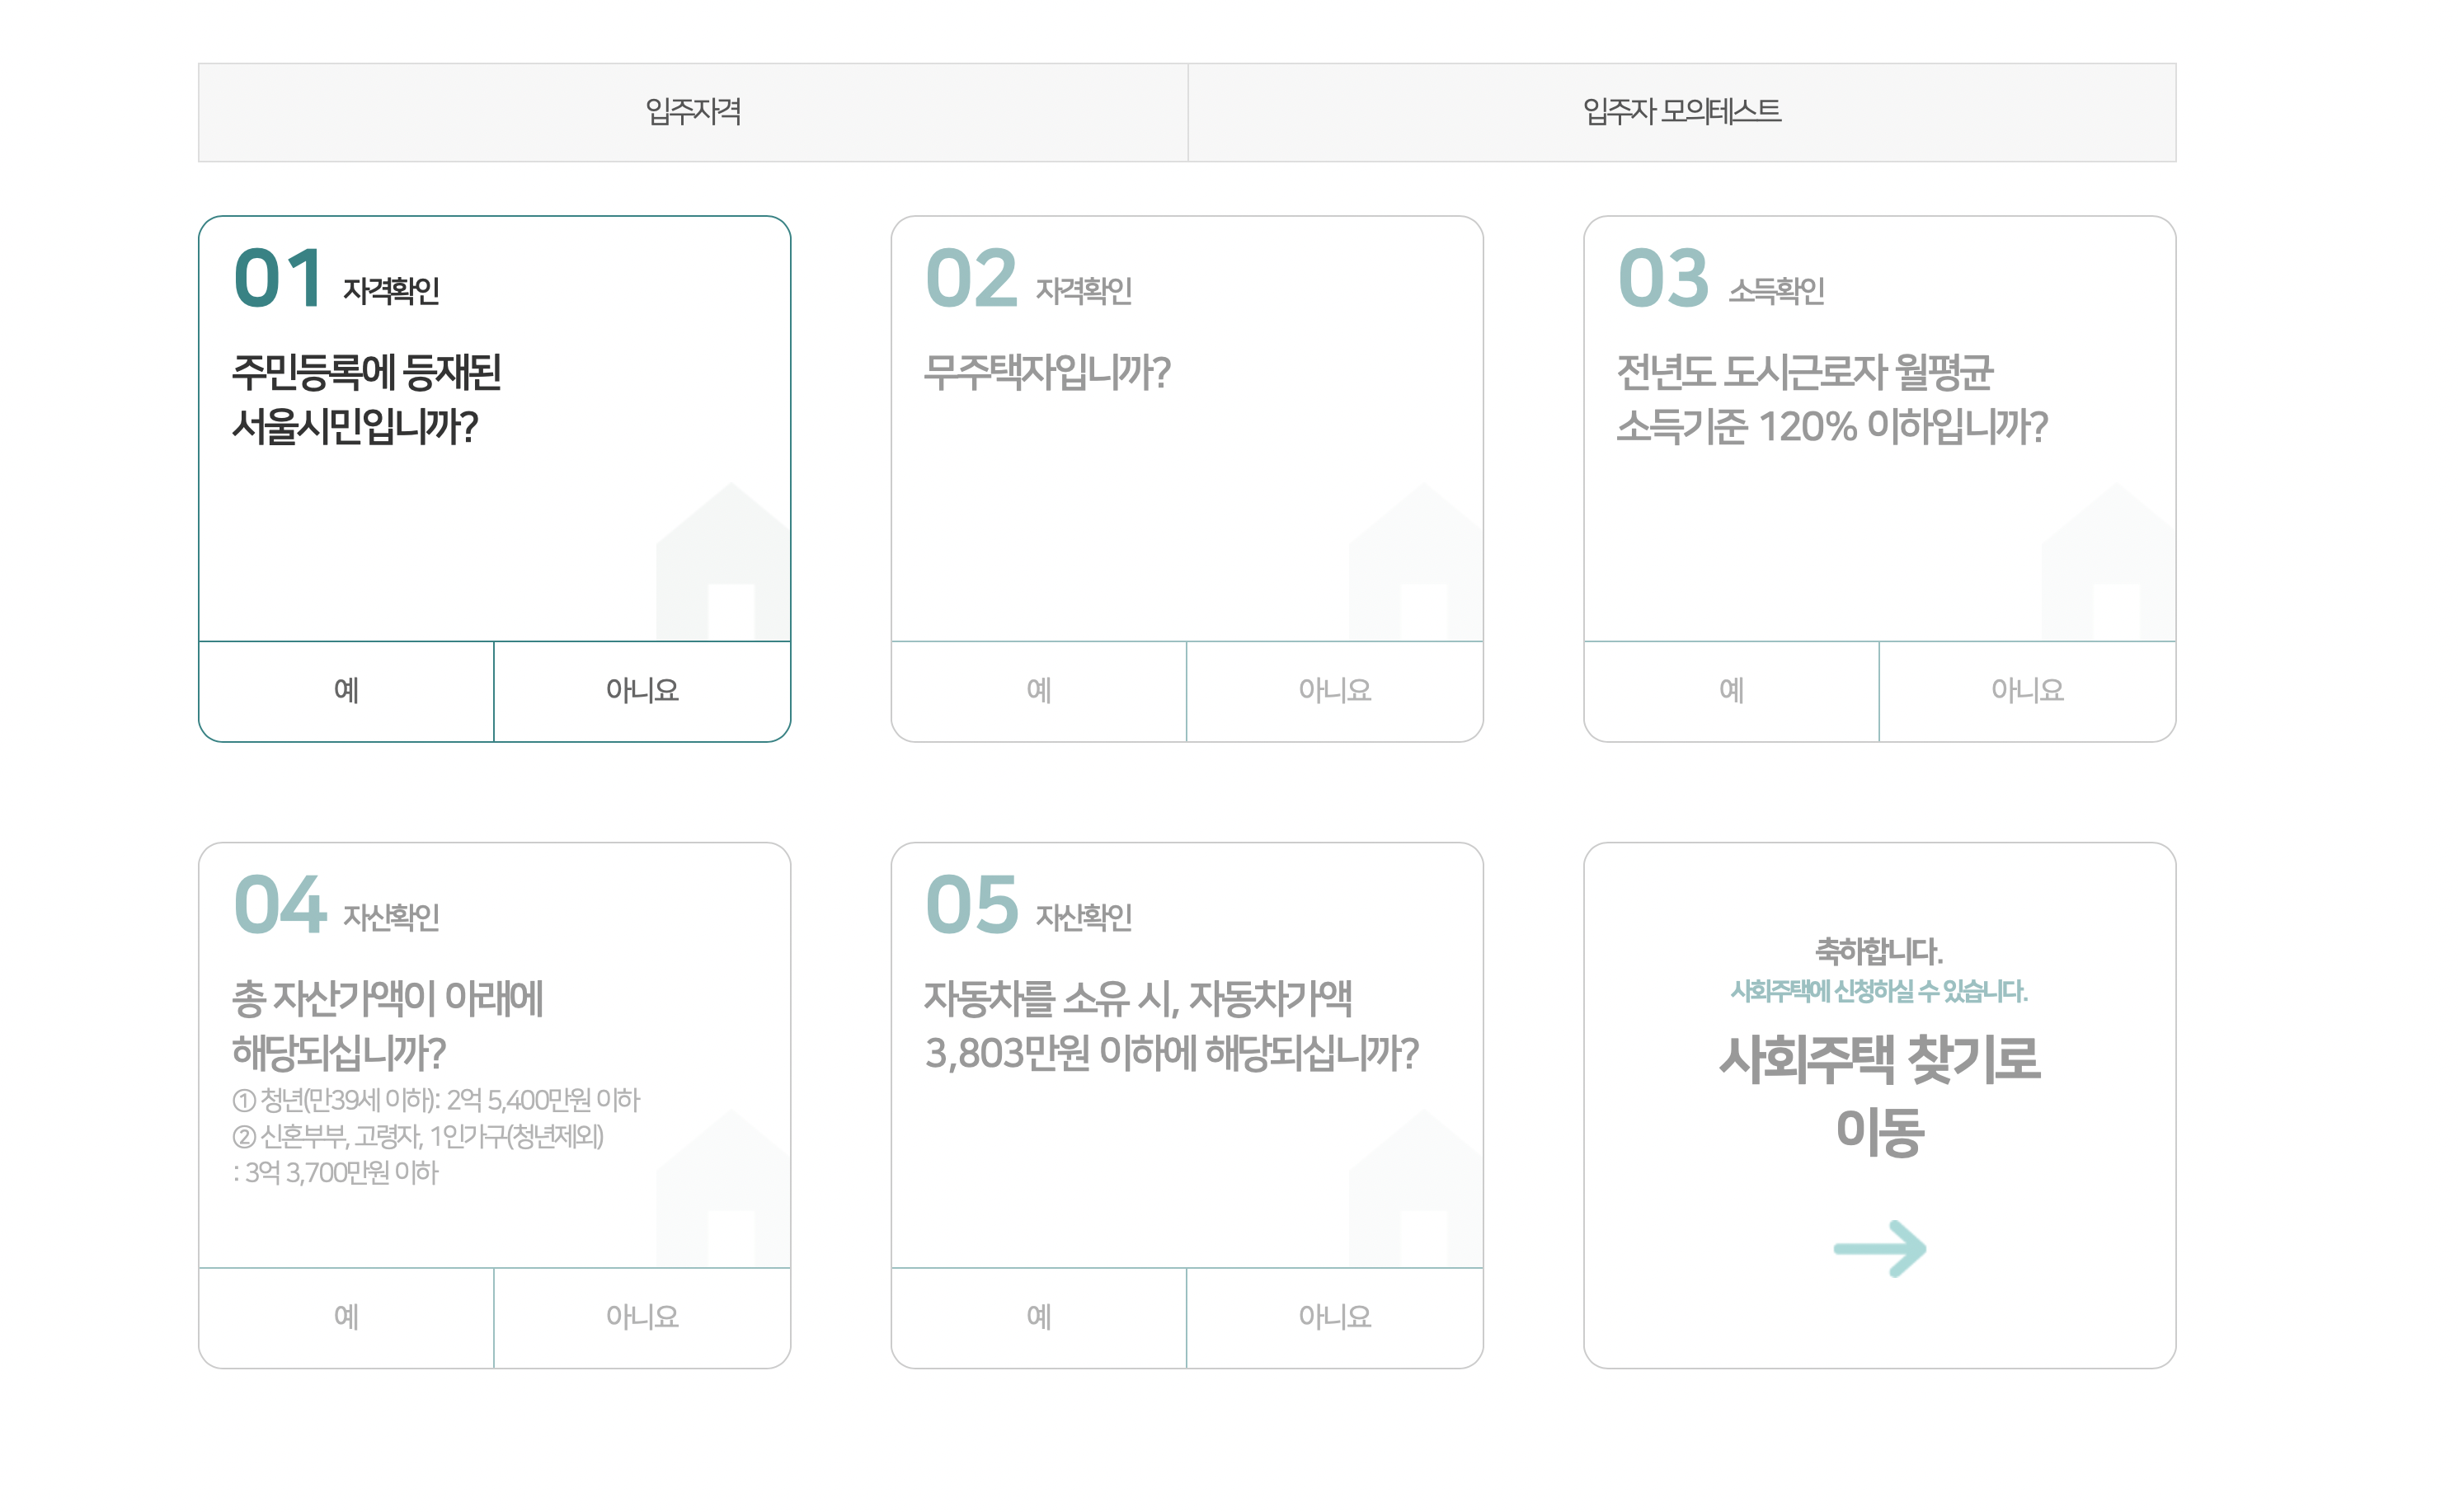Click the large 01 step number
The image size is (2459, 1512).
coord(278,278)
